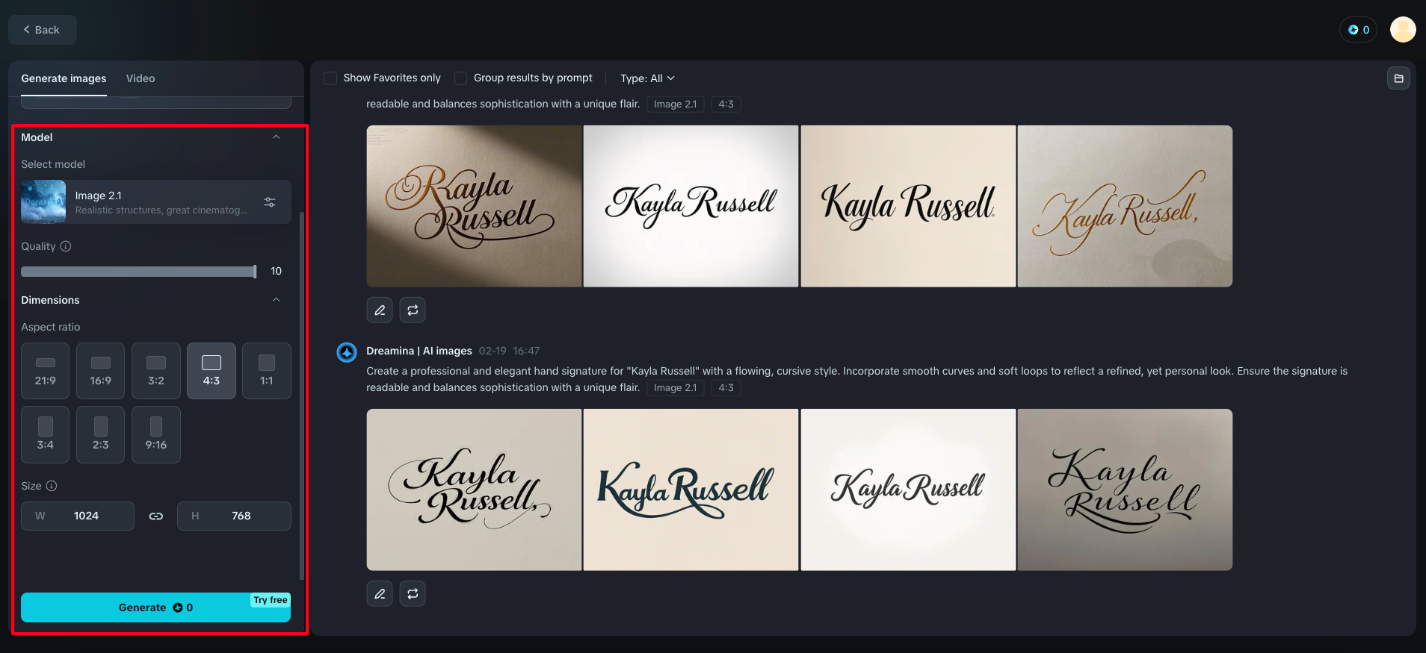The image size is (1426, 653).
Task: Open second-row stacked signature with oval flourish
Action: 474,490
